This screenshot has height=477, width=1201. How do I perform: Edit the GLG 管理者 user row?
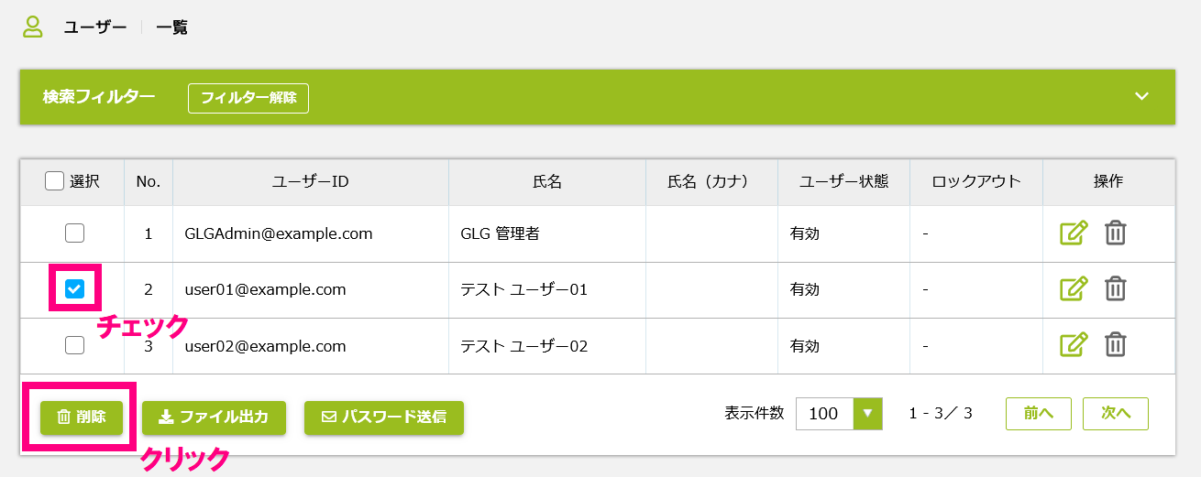(1074, 233)
